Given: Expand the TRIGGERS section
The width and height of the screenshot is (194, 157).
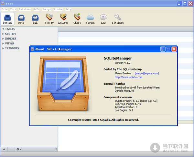Looking at the screenshot, I should [x=3, y=48].
